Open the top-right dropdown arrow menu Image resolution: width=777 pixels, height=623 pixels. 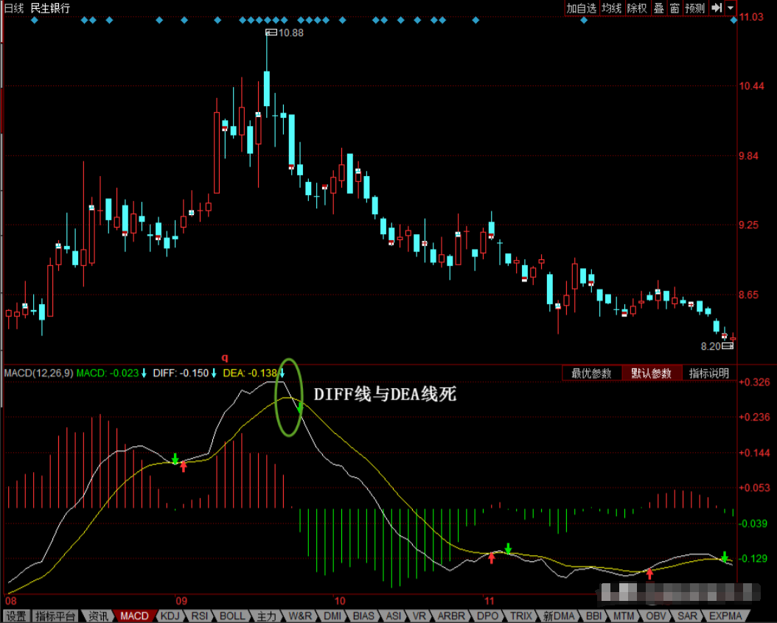(731, 8)
